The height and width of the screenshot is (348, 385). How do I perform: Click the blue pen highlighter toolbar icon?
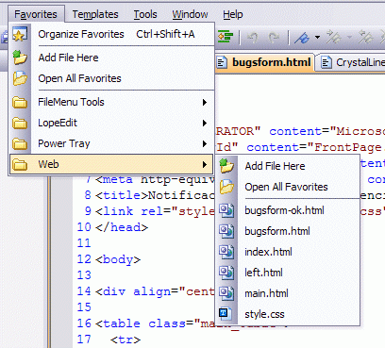(x=302, y=38)
